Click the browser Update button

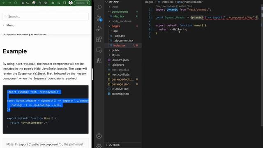tap(82, 3)
